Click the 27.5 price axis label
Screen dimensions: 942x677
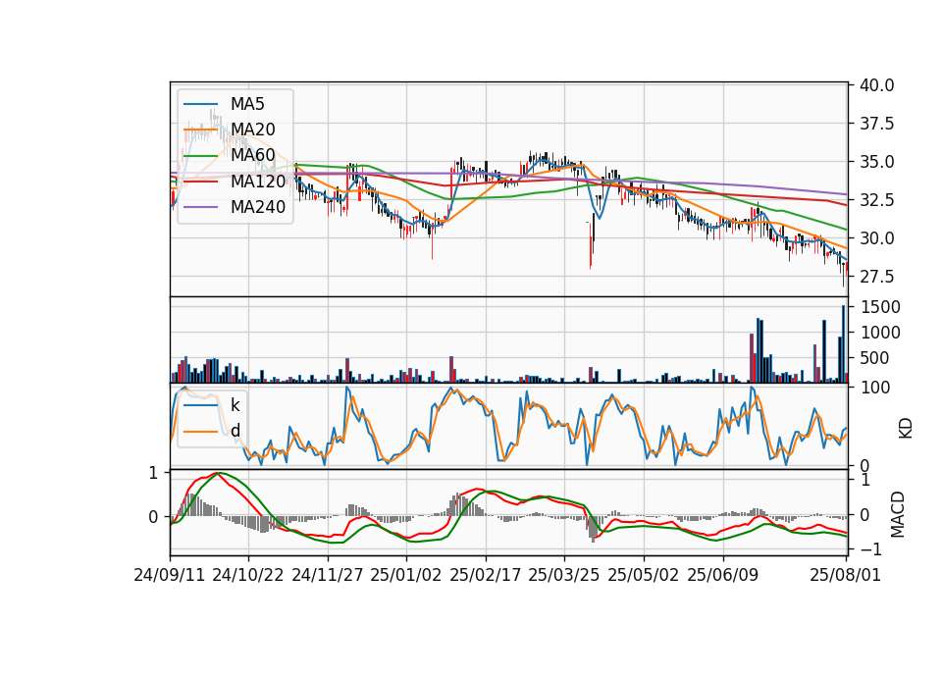click(x=876, y=277)
